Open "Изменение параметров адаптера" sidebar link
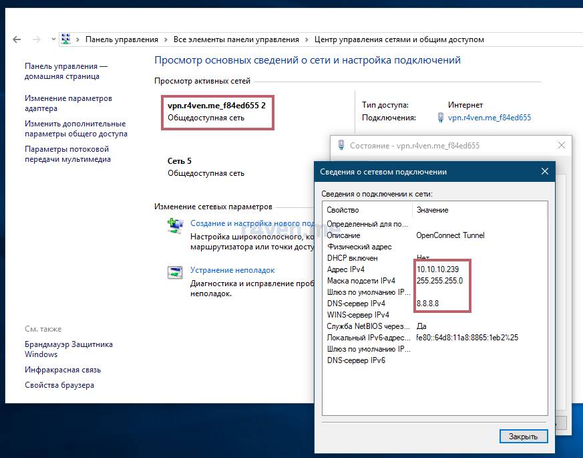This screenshot has width=583, height=458. pyautogui.click(x=68, y=103)
